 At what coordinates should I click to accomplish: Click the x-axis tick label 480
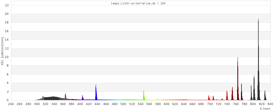[115, 104]
